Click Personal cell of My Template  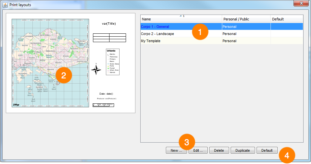[246, 41]
